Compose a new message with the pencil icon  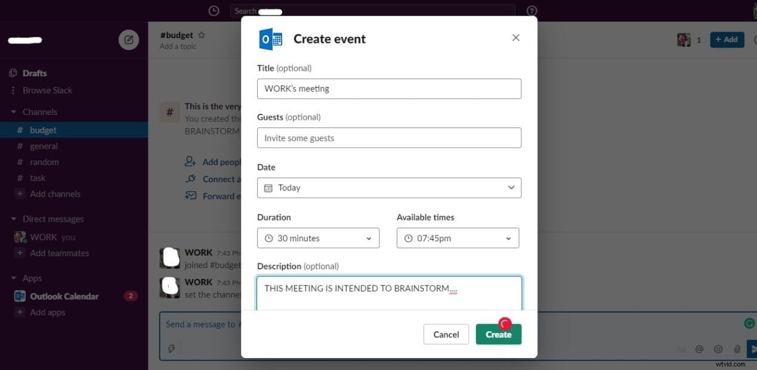coord(129,39)
